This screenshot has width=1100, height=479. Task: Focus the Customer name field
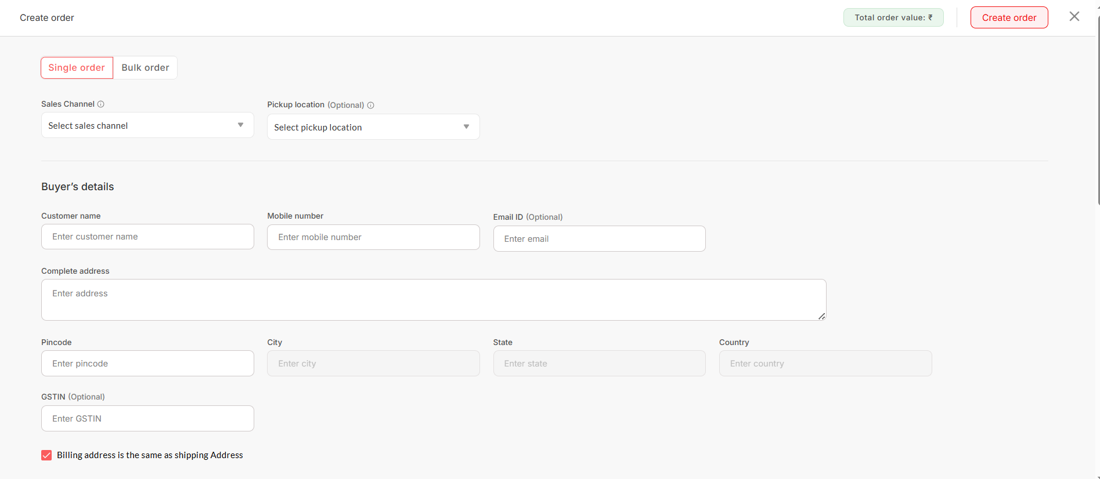[147, 237]
